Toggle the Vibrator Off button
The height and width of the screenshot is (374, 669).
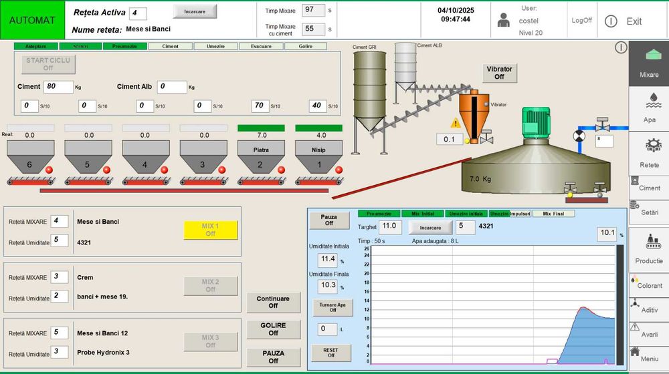[x=499, y=73]
